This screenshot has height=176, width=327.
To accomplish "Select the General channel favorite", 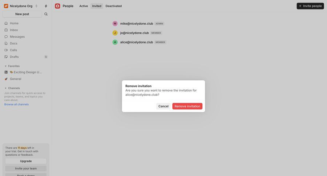I will click(x=15, y=79).
